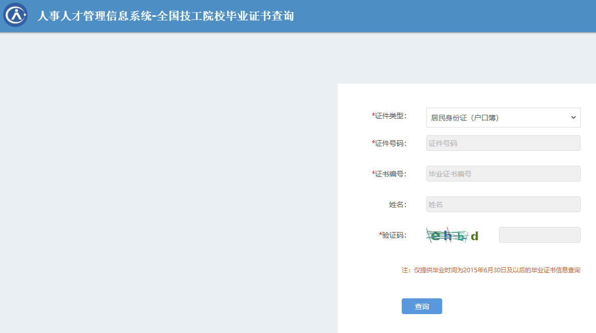Click the orange note about 2015年6月30日
The image size is (596, 333).
click(x=491, y=270)
